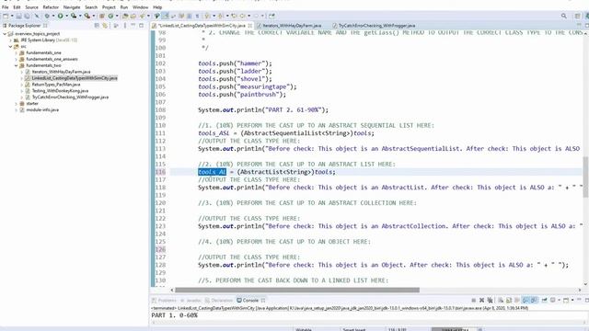Image resolution: width=589 pixels, height=331 pixels.
Task: Open the Display Selected Console dropdown
Action: coord(560,301)
